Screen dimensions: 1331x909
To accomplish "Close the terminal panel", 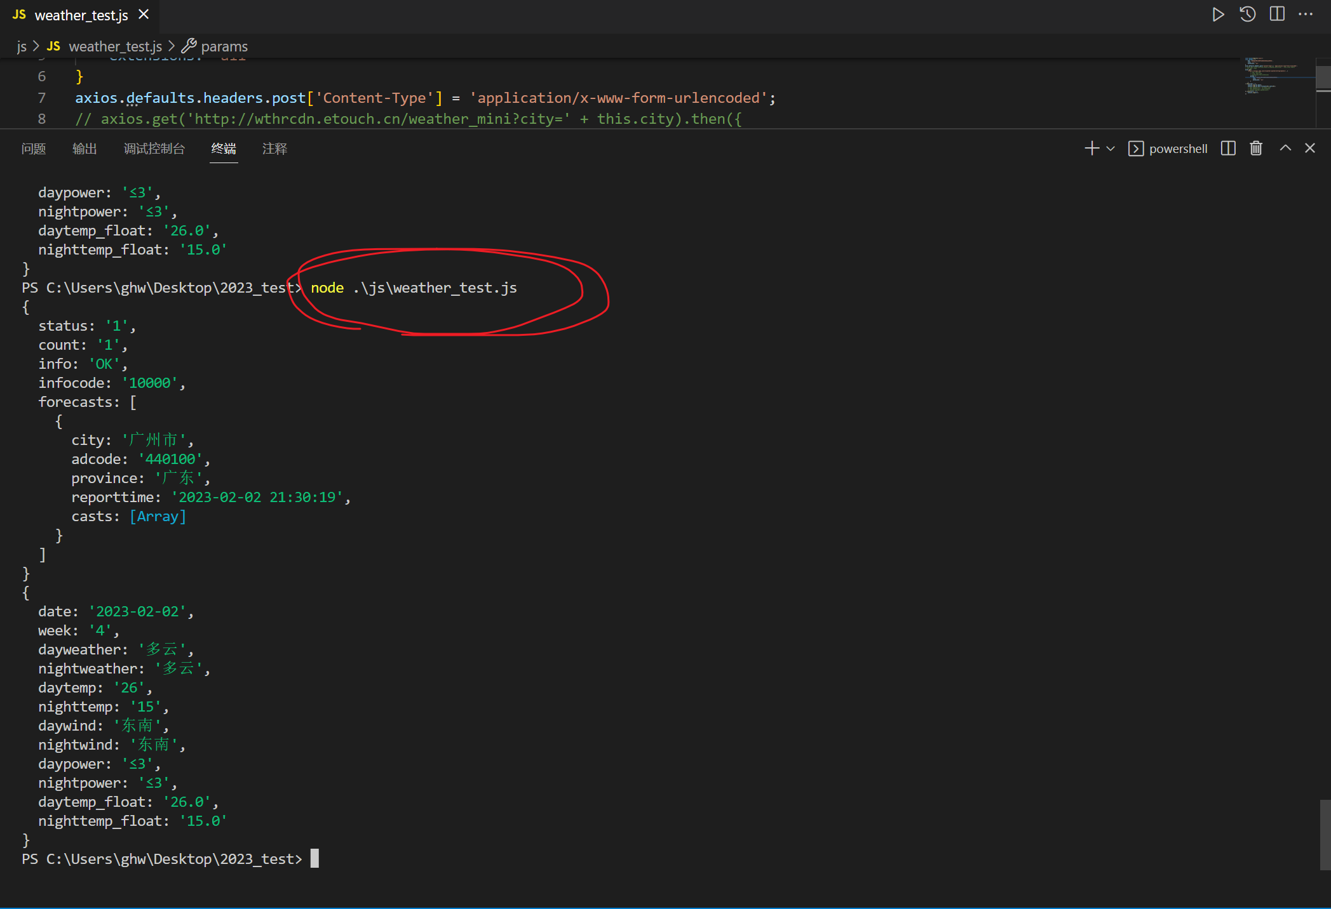I will pos(1310,149).
